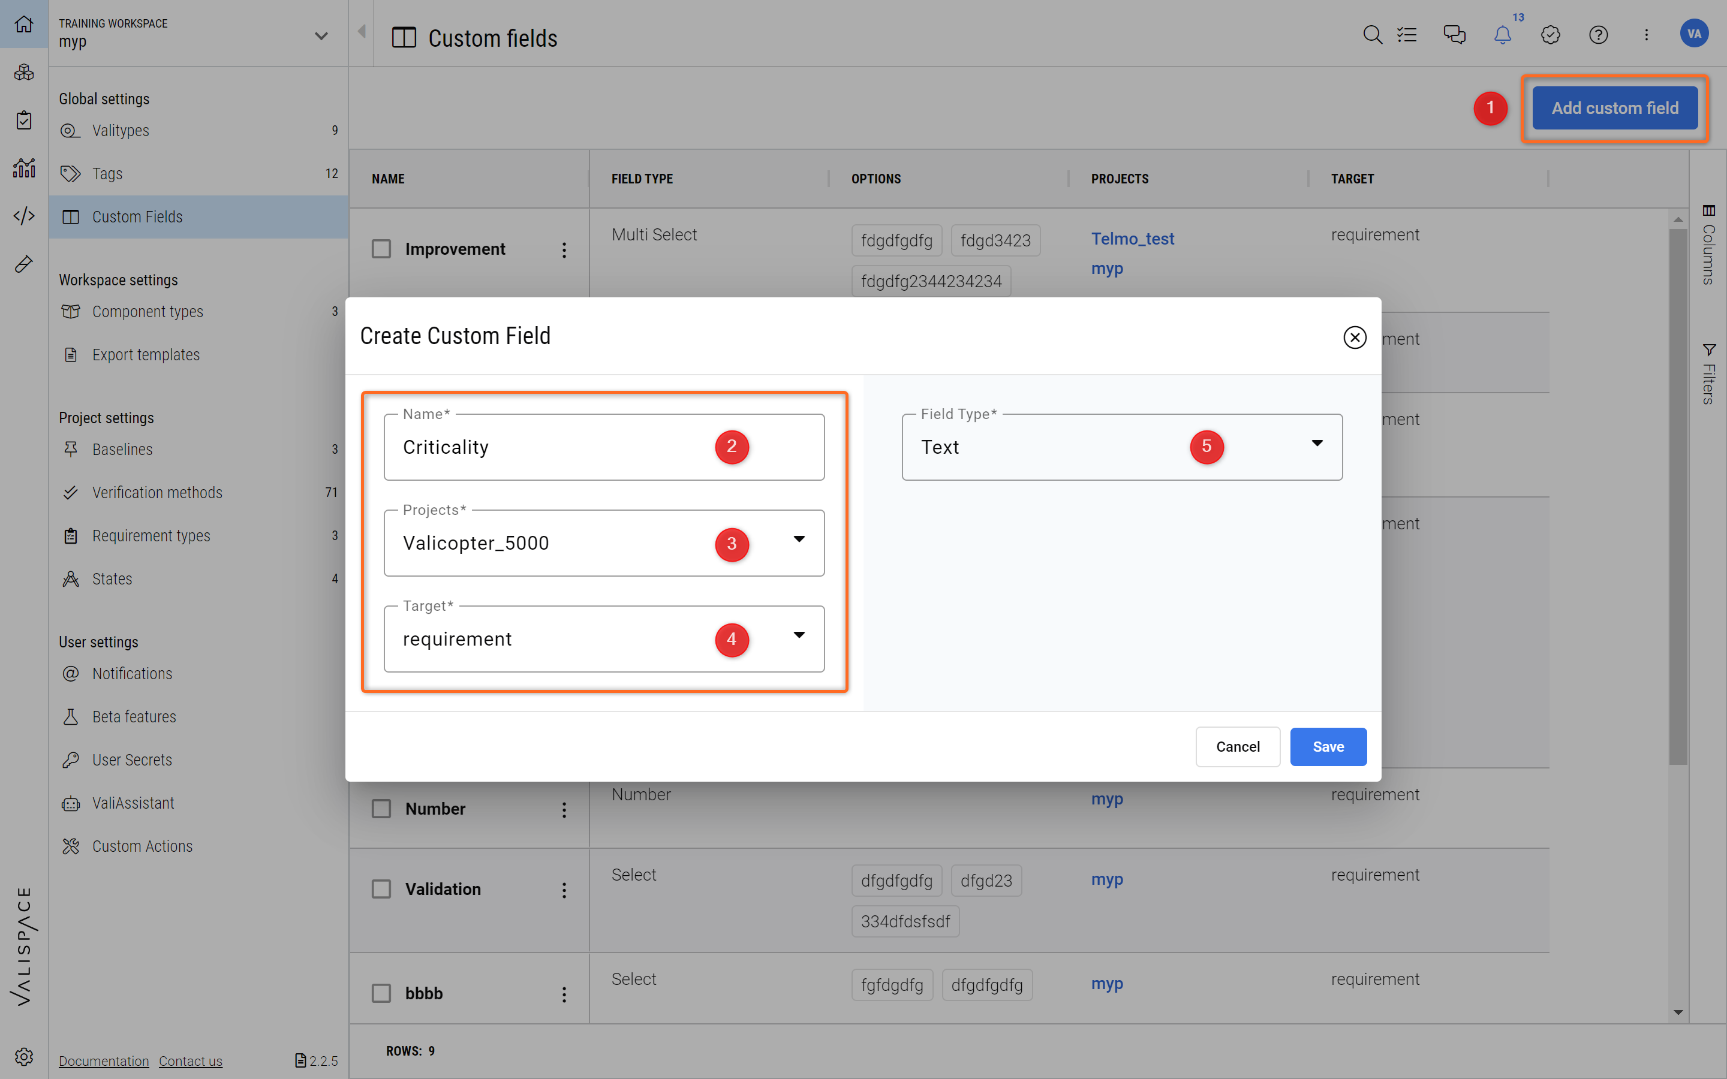The width and height of the screenshot is (1727, 1079).
Task: Click Cancel in the dialog
Action: pyautogui.click(x=1238, y=746)
